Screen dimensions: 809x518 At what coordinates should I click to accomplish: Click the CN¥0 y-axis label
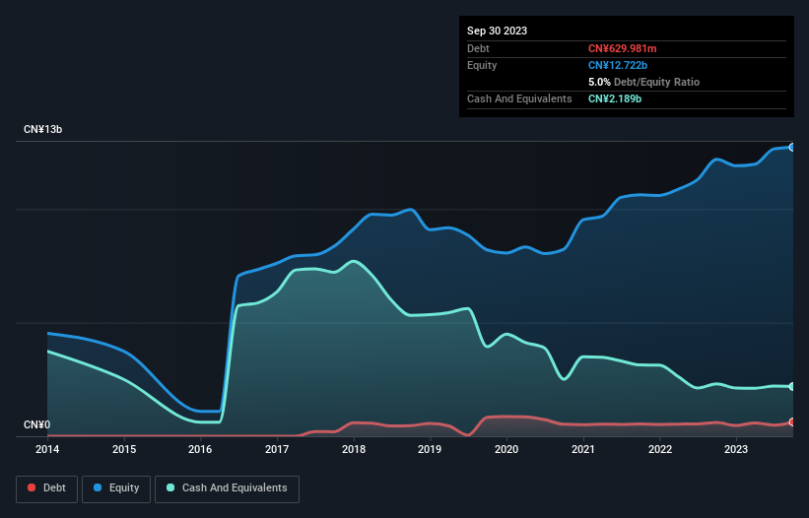[x=37, y=424]
